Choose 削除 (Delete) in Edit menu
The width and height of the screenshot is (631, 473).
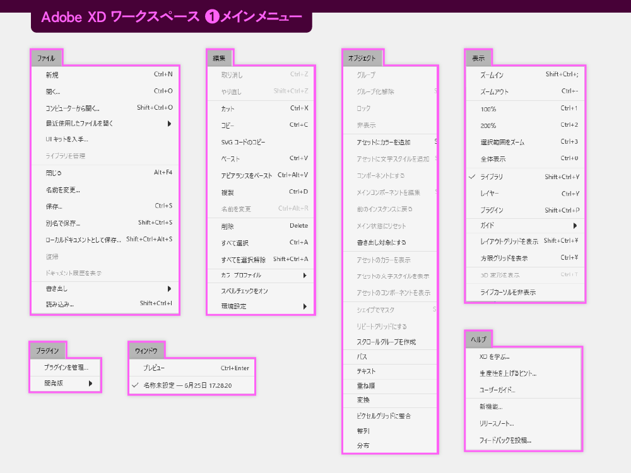tap(261, 226)
